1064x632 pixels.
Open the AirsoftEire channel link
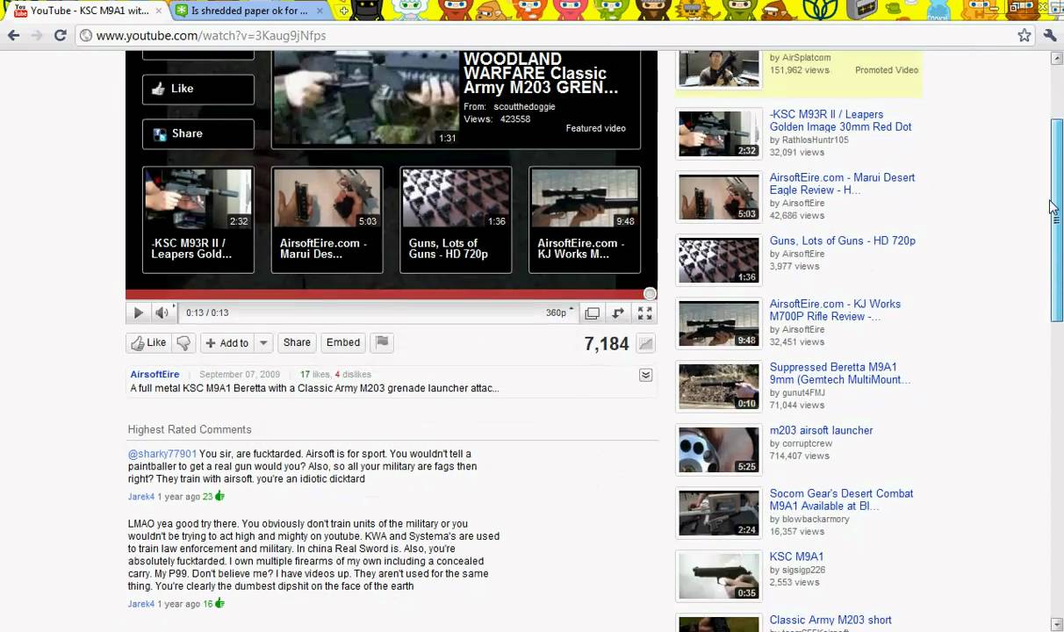tap(155, 375)
